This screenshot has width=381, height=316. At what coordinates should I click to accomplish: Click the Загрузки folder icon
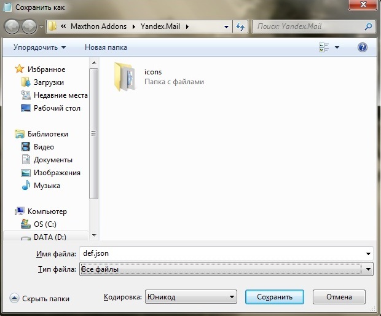26,82
